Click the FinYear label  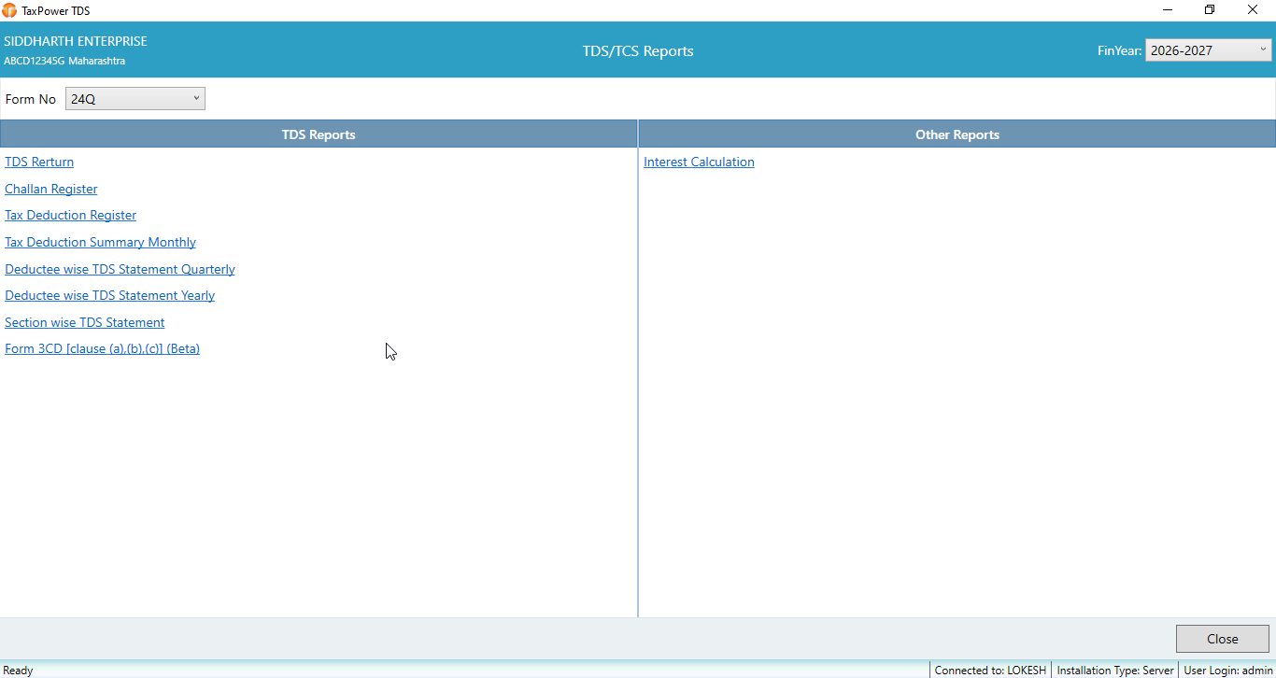1119,50
